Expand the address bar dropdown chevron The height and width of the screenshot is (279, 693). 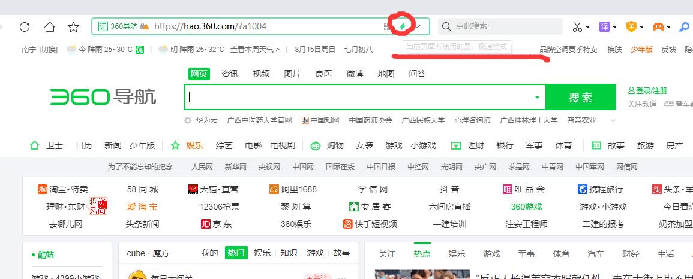419,26
